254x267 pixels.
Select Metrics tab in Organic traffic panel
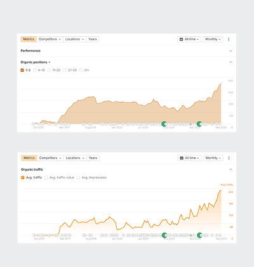coord(29,158)
